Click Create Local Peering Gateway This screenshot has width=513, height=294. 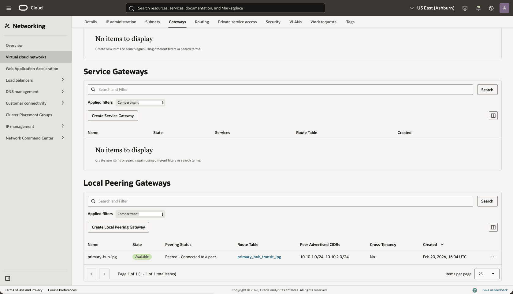[118, 227]
